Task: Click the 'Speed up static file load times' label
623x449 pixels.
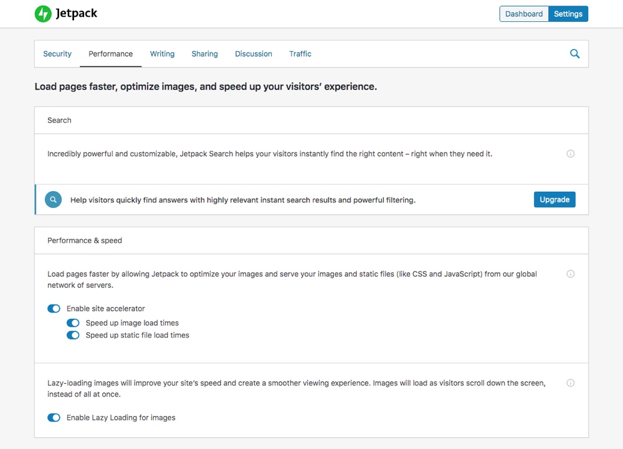Action: [x=138, y=335]
